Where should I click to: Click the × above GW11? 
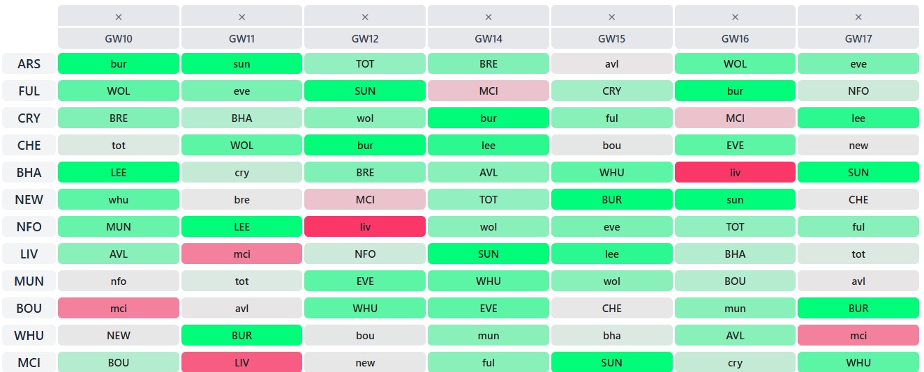[241, 17]
